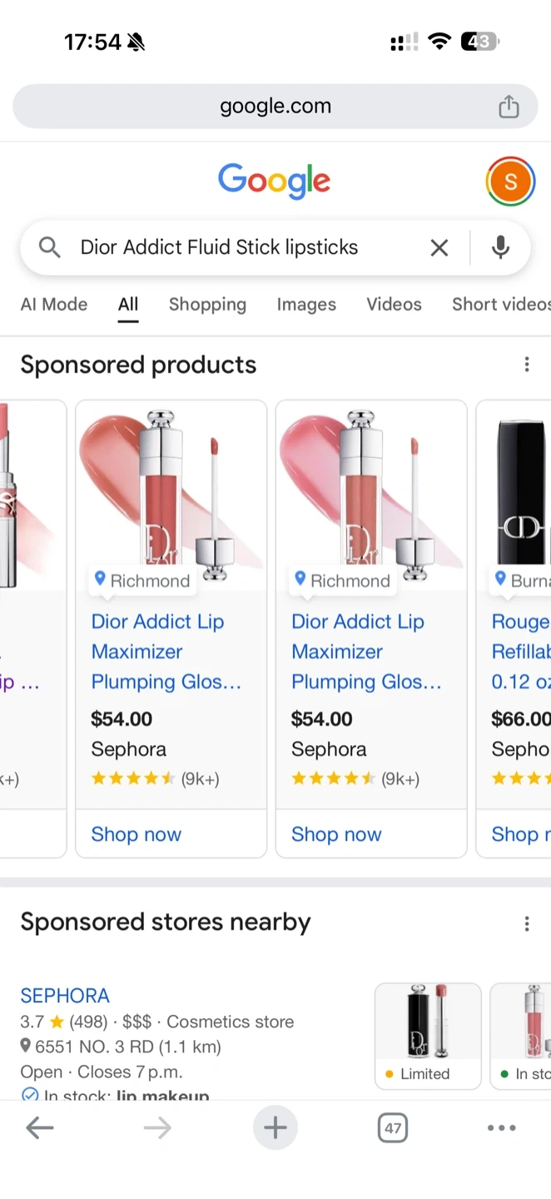
Task: Go back with browser back arrow
Action: point(39,1128)
